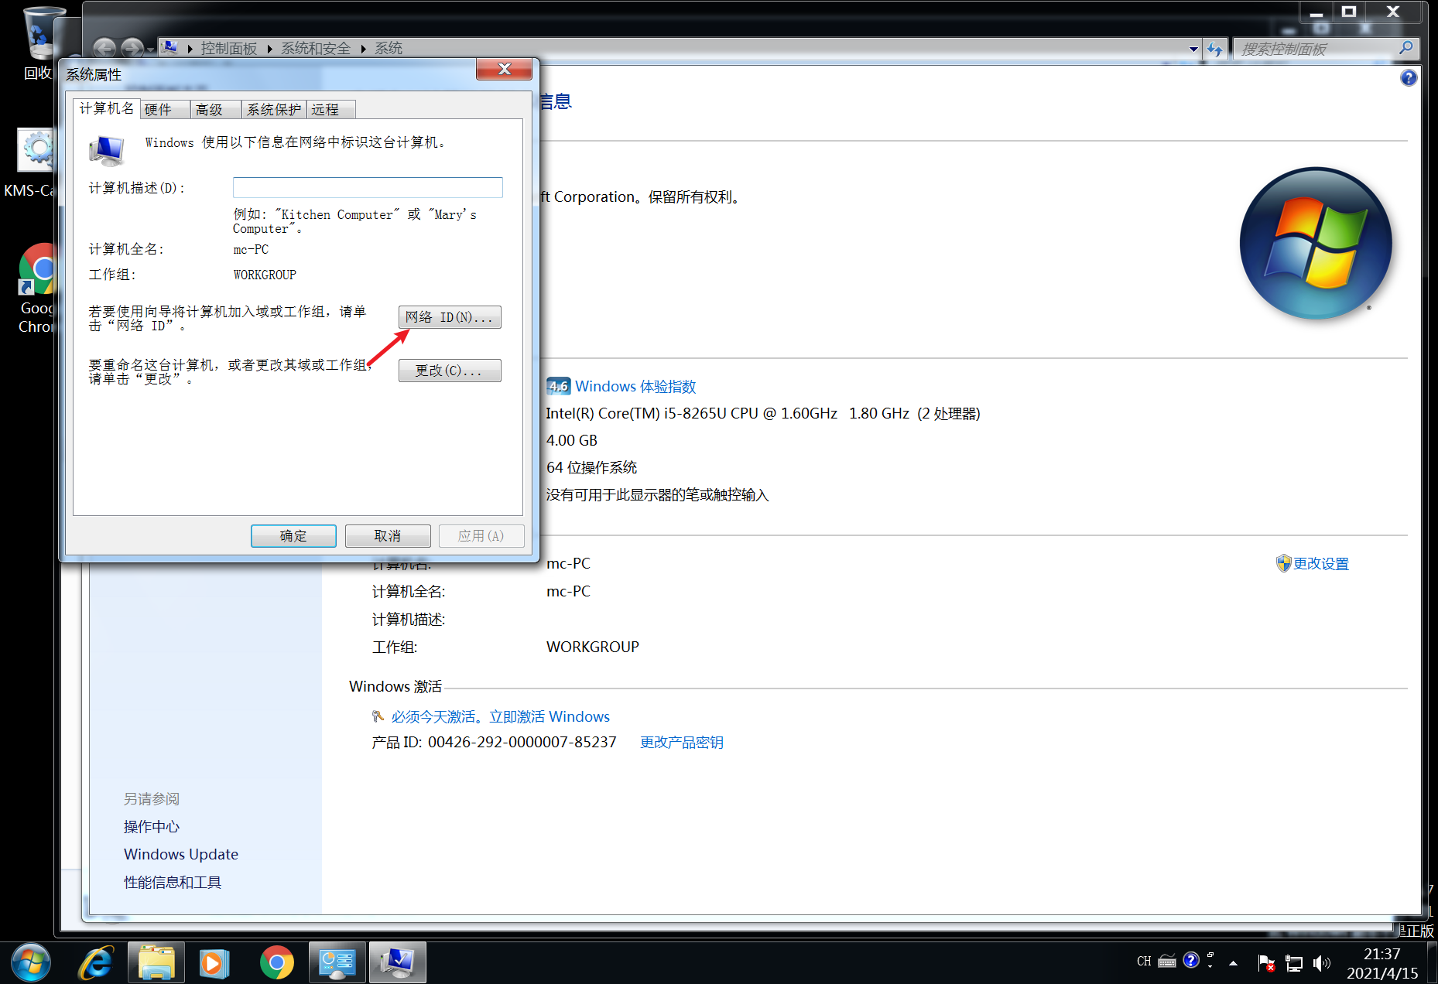Image resolution: width=1438 pixels, height=984 pixels.
Task: Expand the address bar history dropdown
Action: coord(1193,49)
